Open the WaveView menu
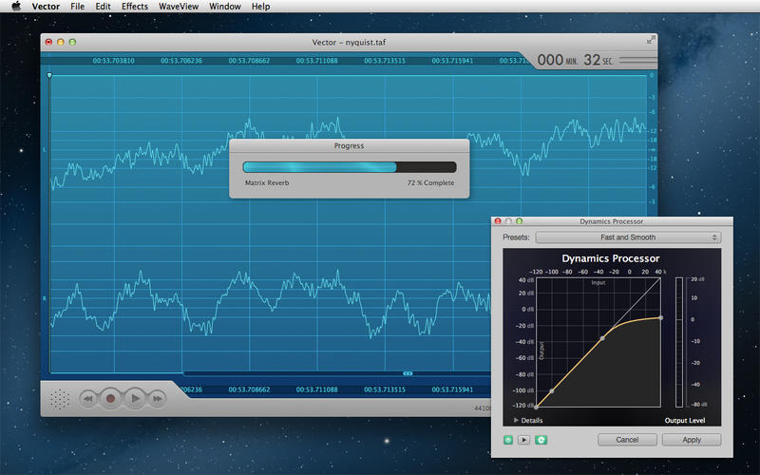The height and width of the screenshot is (475, 760). tap(178, 7)
